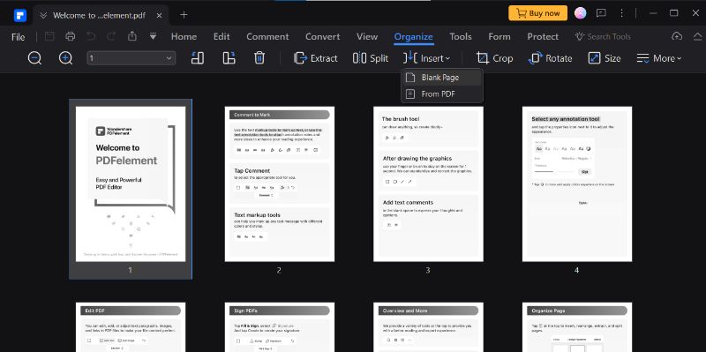Choose From PDF in Insert menu
This screenshot has width=706, height=352.
(442, 94)
